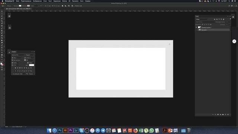Open the Photoshop CC menu
This screenshot has height=134, width=238.
[x=10, y=1]
